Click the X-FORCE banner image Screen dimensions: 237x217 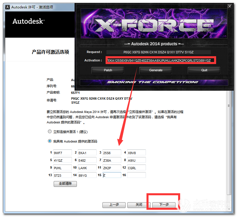(x=154, y=23)
